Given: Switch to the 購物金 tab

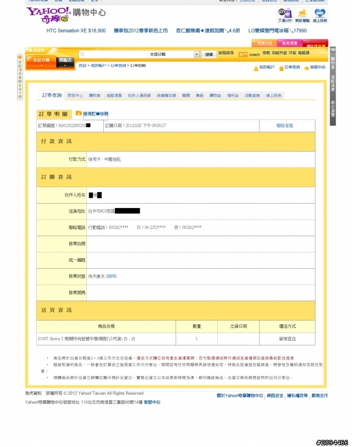Looking at the screenshot, I should (x=215, y=95).
